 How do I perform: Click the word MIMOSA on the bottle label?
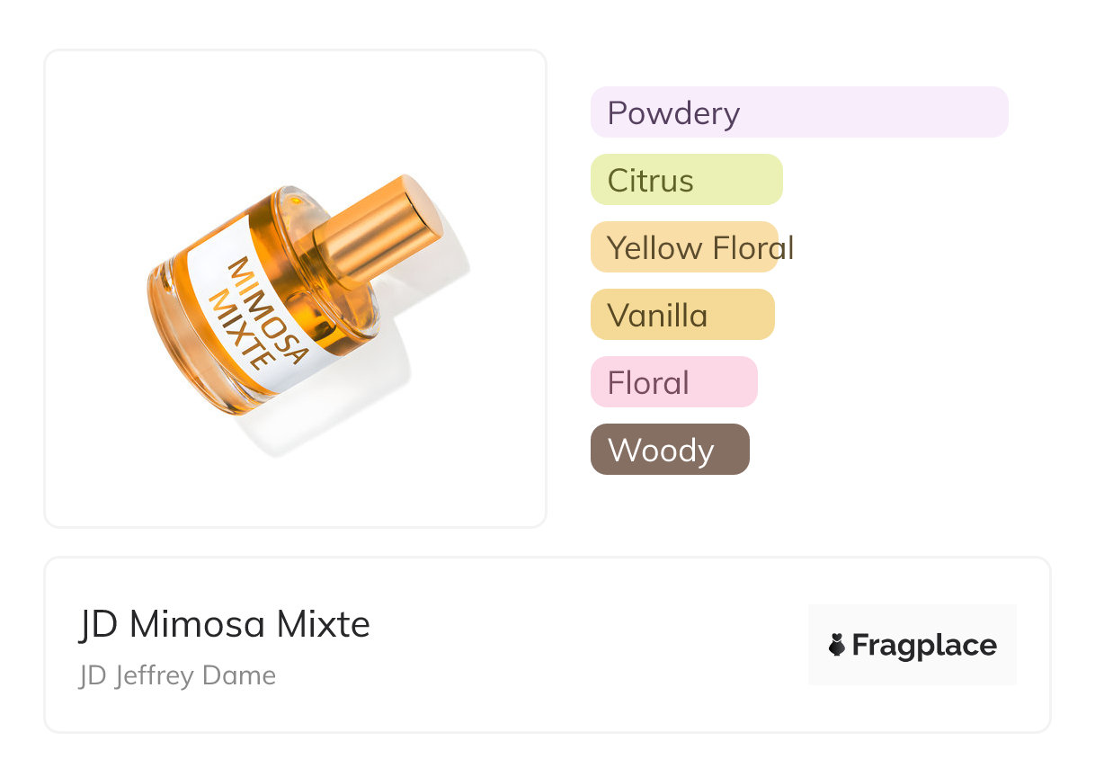pos(267,308)
